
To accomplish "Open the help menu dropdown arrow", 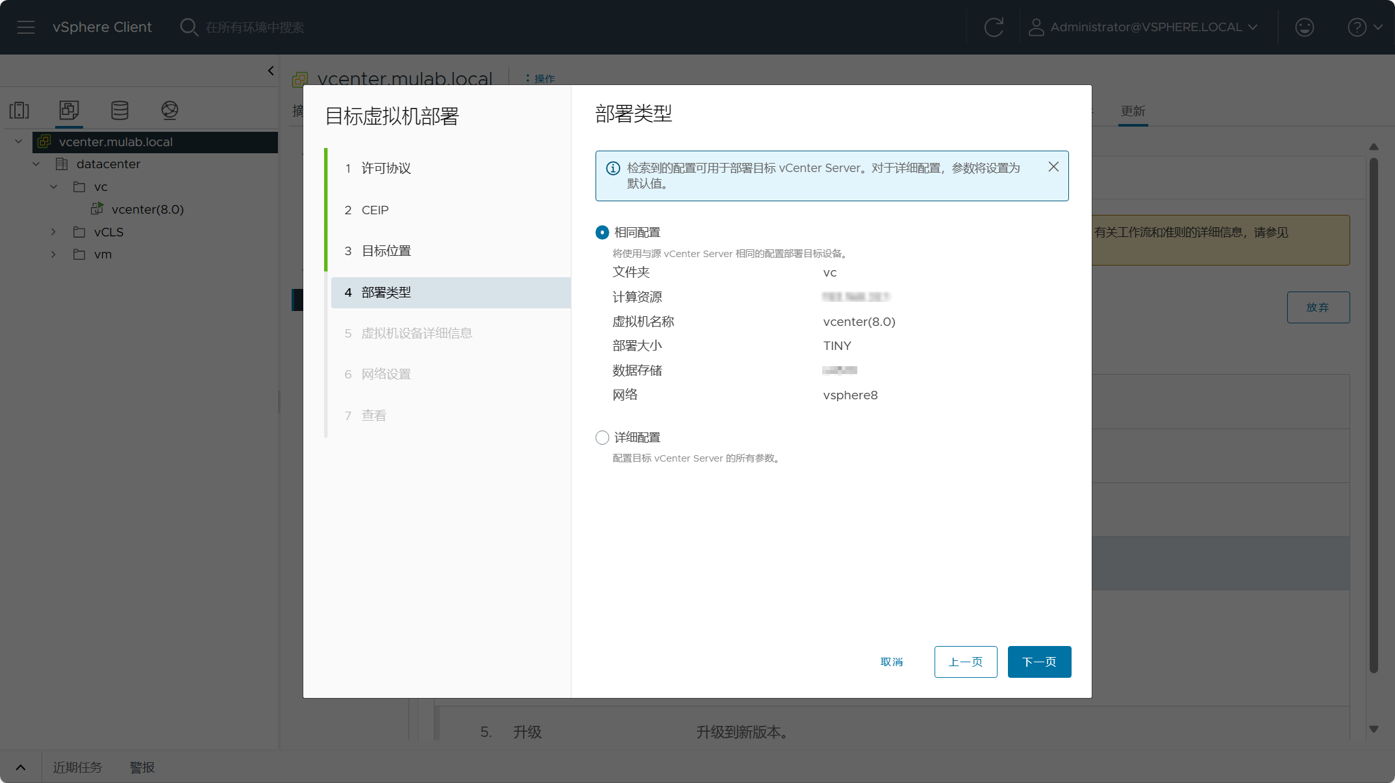I will coord(1378,27).
